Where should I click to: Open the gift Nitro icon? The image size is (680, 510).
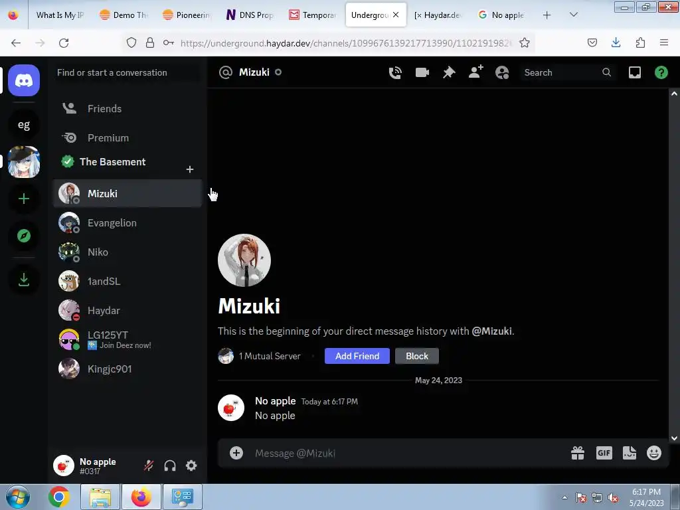click(x=578, y=453)
